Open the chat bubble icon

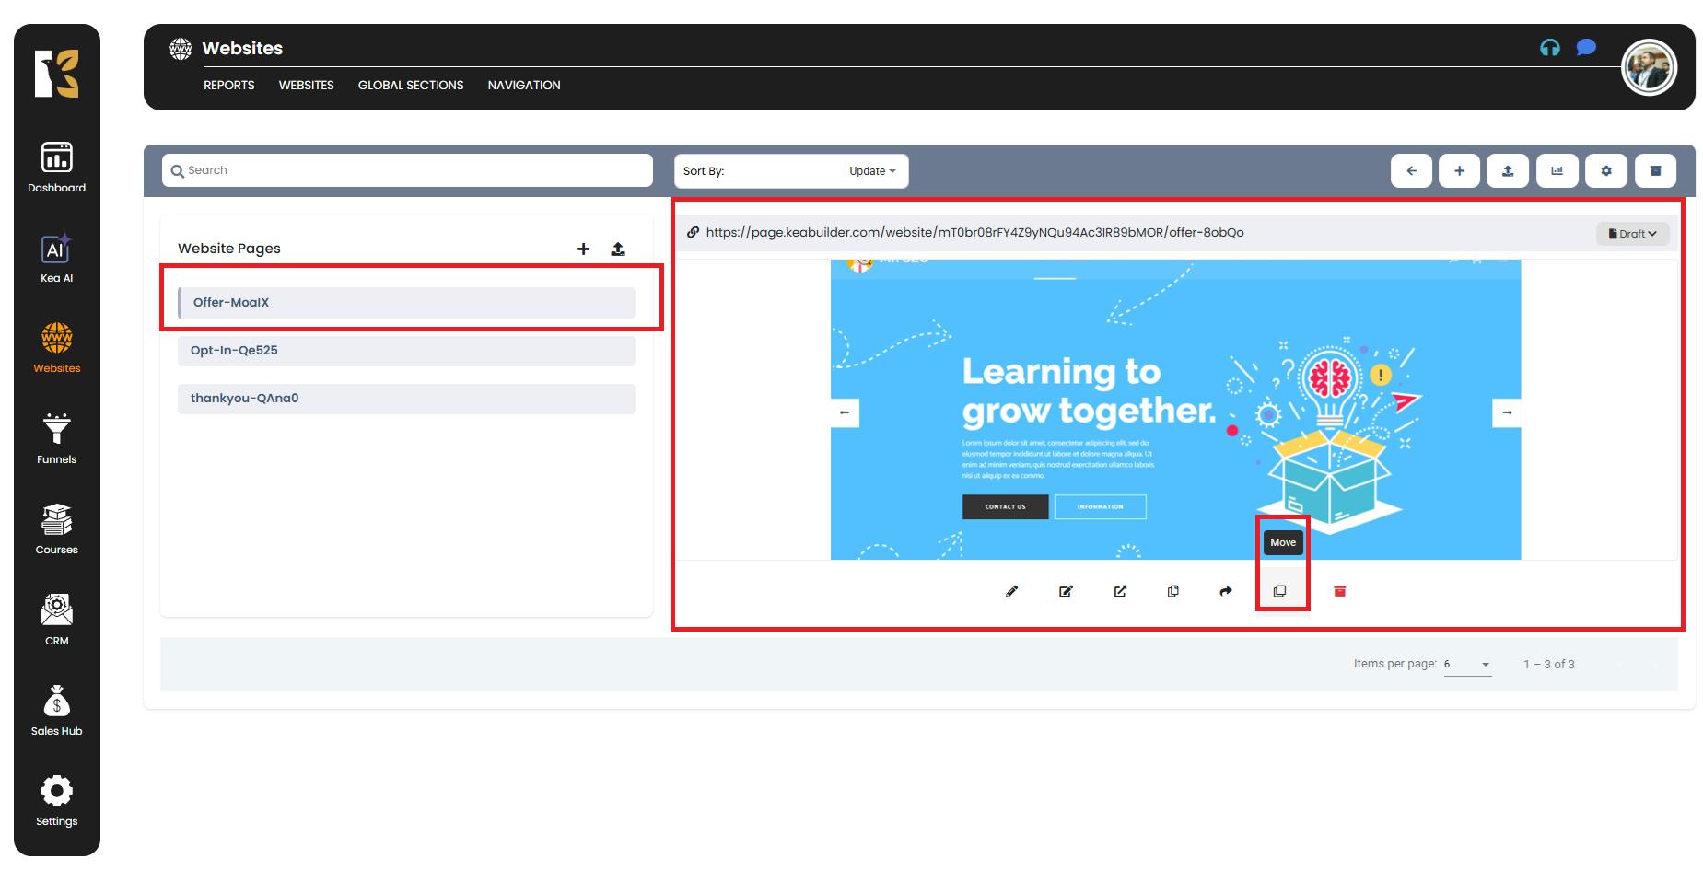click(x=1585, y=48)
